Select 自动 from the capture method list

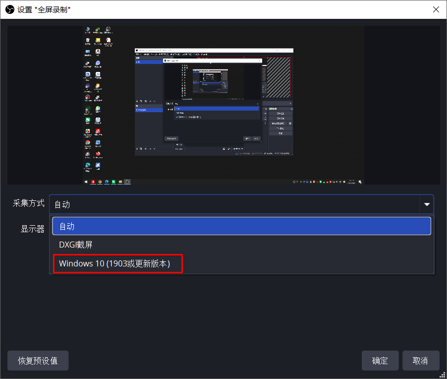coord(241,226)
